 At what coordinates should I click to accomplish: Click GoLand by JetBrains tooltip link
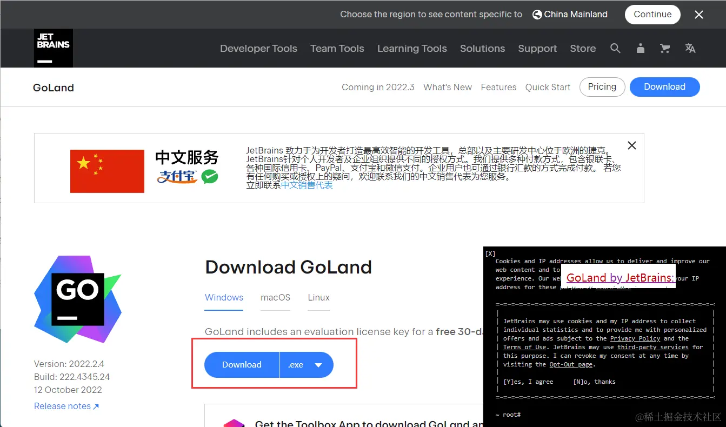pos(620,278)
